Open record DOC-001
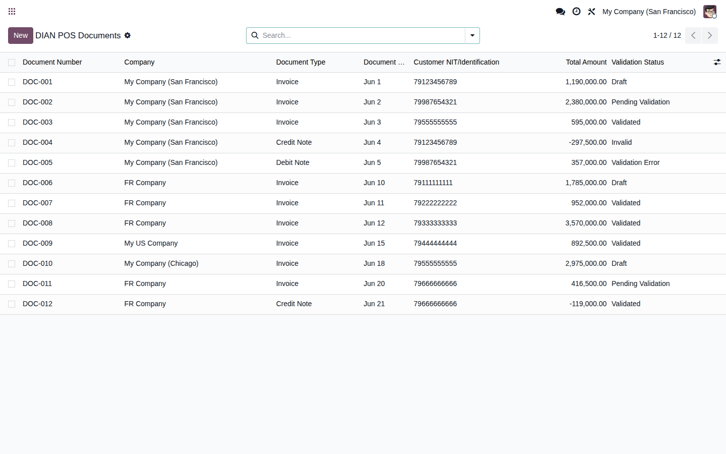 tap(37, 82)
